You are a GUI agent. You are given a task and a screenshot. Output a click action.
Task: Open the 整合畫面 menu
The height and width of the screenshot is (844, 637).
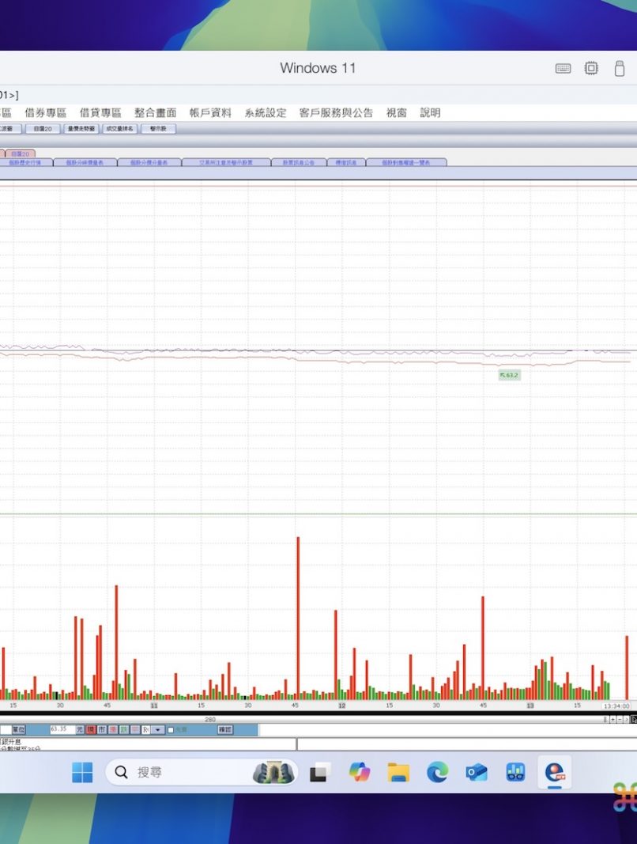155,113
